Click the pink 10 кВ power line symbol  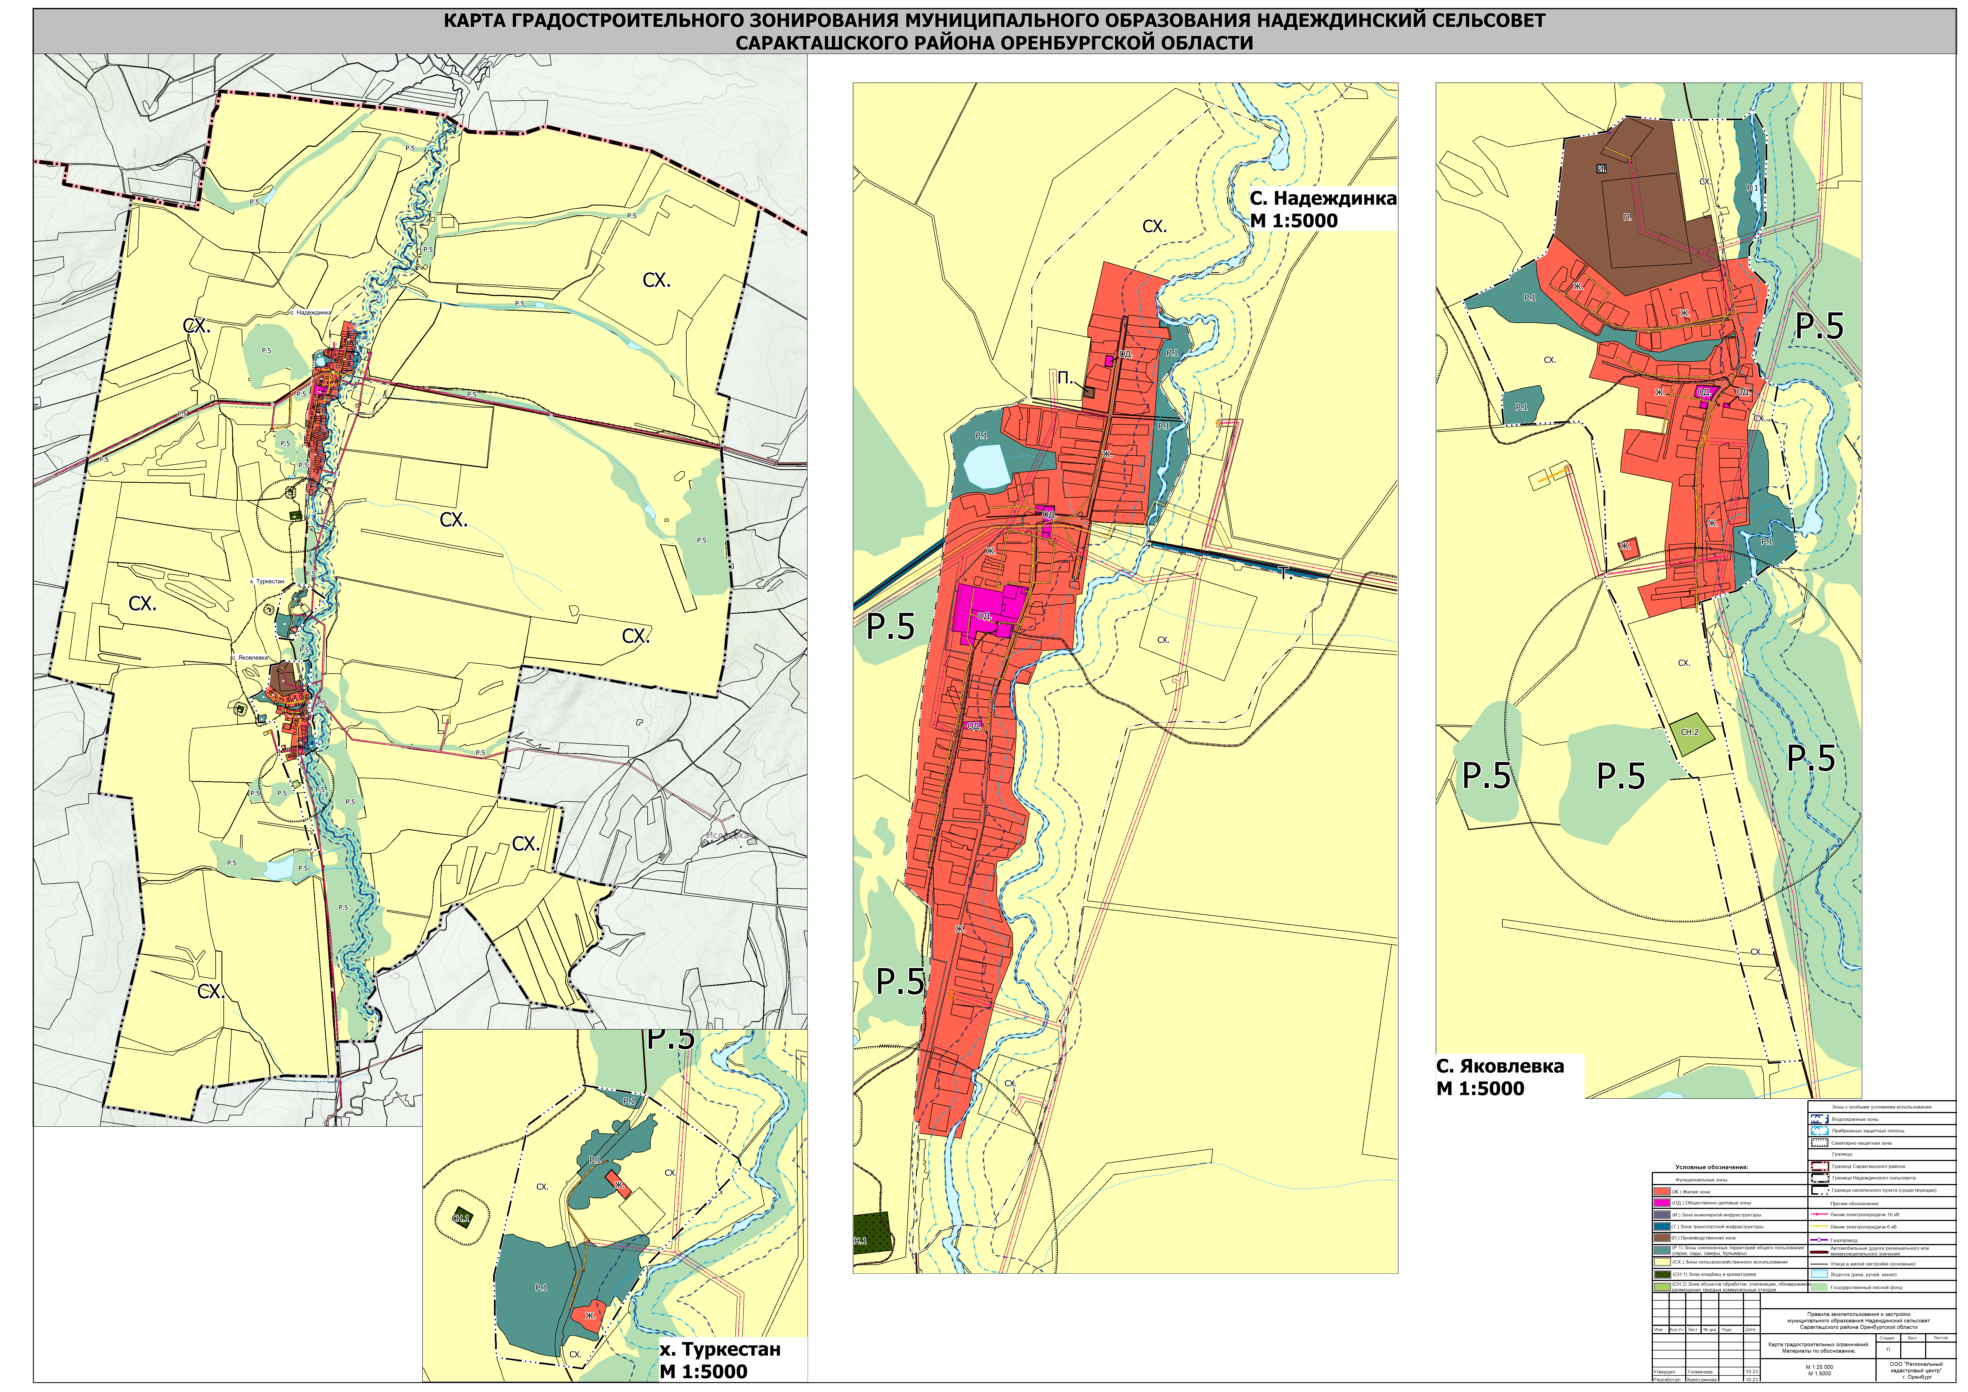[1820, 1215]
